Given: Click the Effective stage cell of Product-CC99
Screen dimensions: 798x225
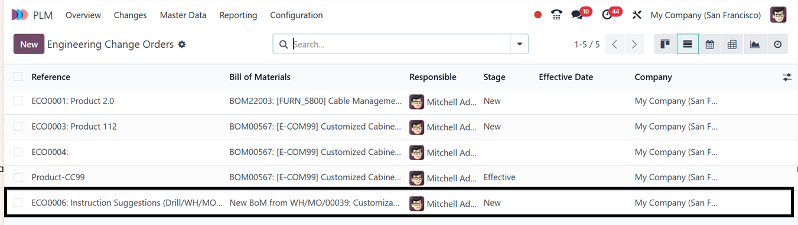Looking at the screenshot, I should (x=499, y=177).
